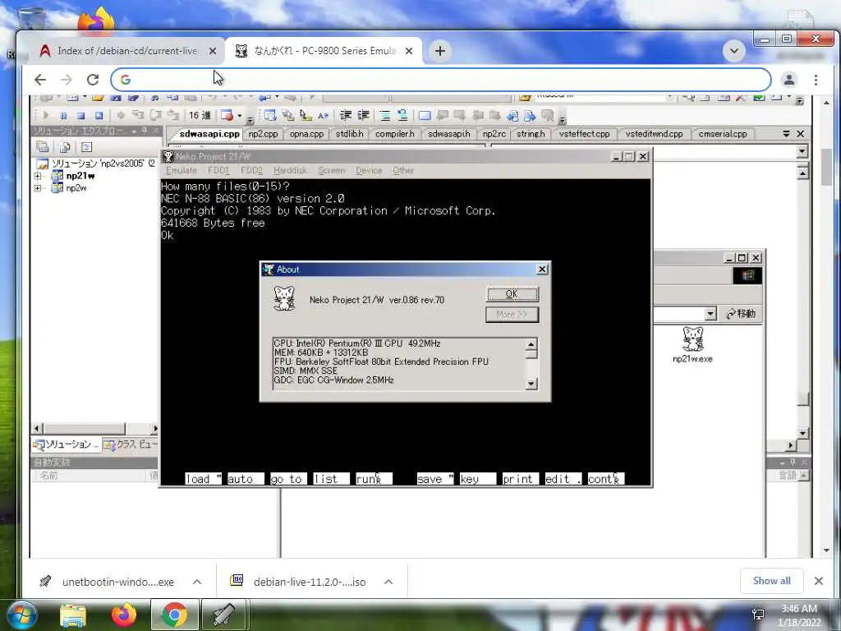This screenshot has height=631, width=841.
Task: Reload the page in Chrome
Action: click(x=93, y=80)
